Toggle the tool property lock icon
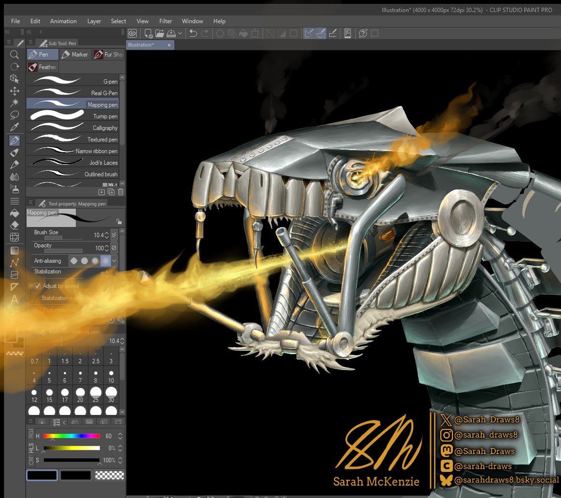 (x=119, y=221)
